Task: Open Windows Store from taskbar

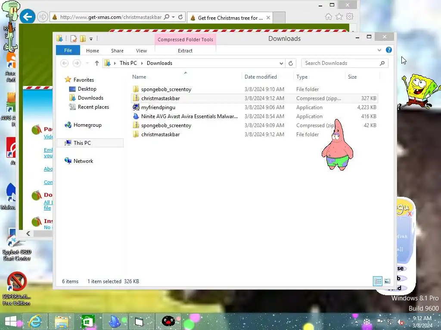Action: [x=88, y=321]
